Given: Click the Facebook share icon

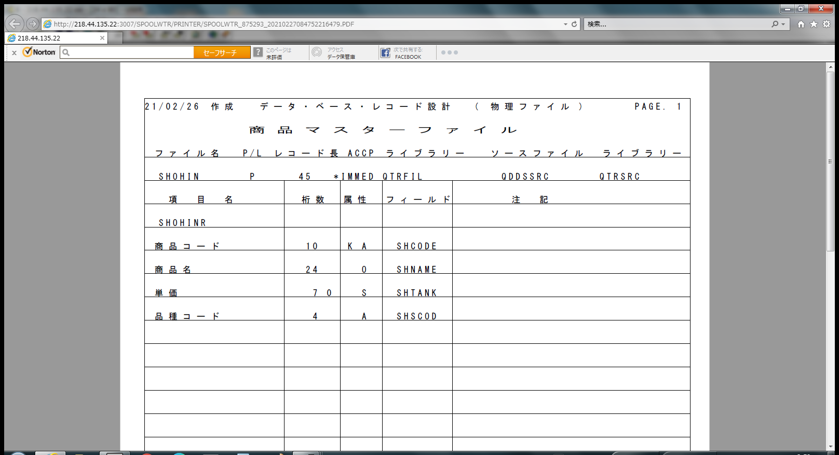Looking at the screenshot, I should 385,52.
